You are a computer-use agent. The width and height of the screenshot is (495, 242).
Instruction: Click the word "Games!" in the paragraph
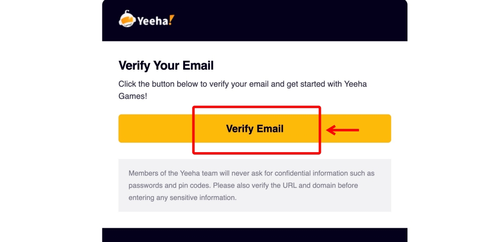tap(133, 96)
